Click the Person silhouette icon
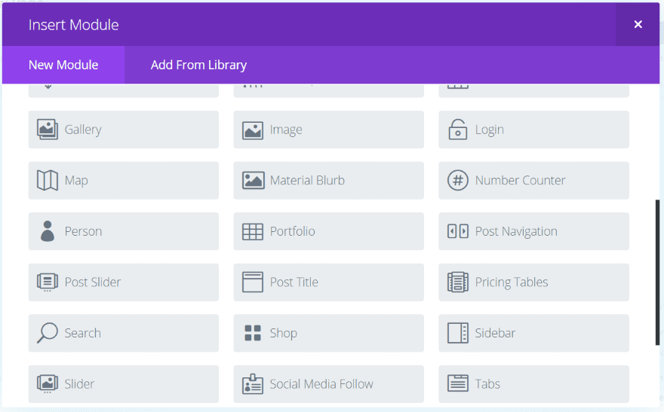664x412 pixels. click(48, 231)
